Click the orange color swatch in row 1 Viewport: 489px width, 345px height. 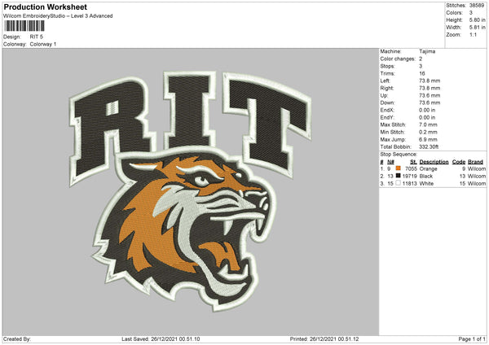[x=399, y=168]
